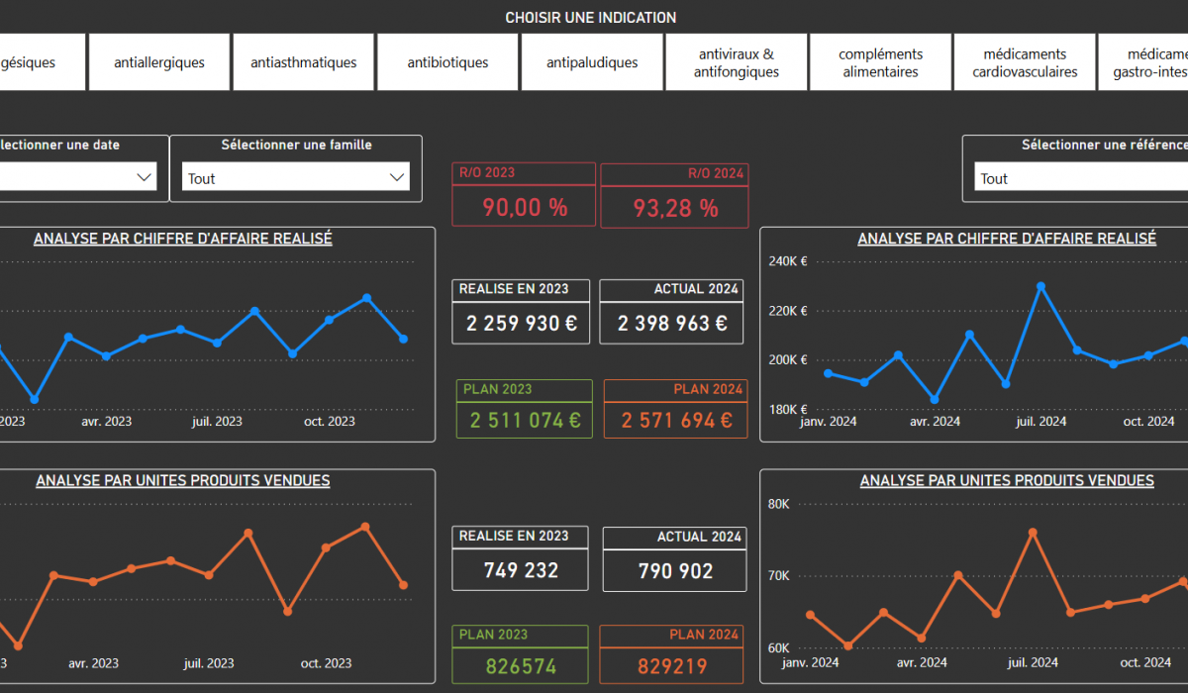
Task: Select the antiallergiques indication tile
Action: pos(159,62)
